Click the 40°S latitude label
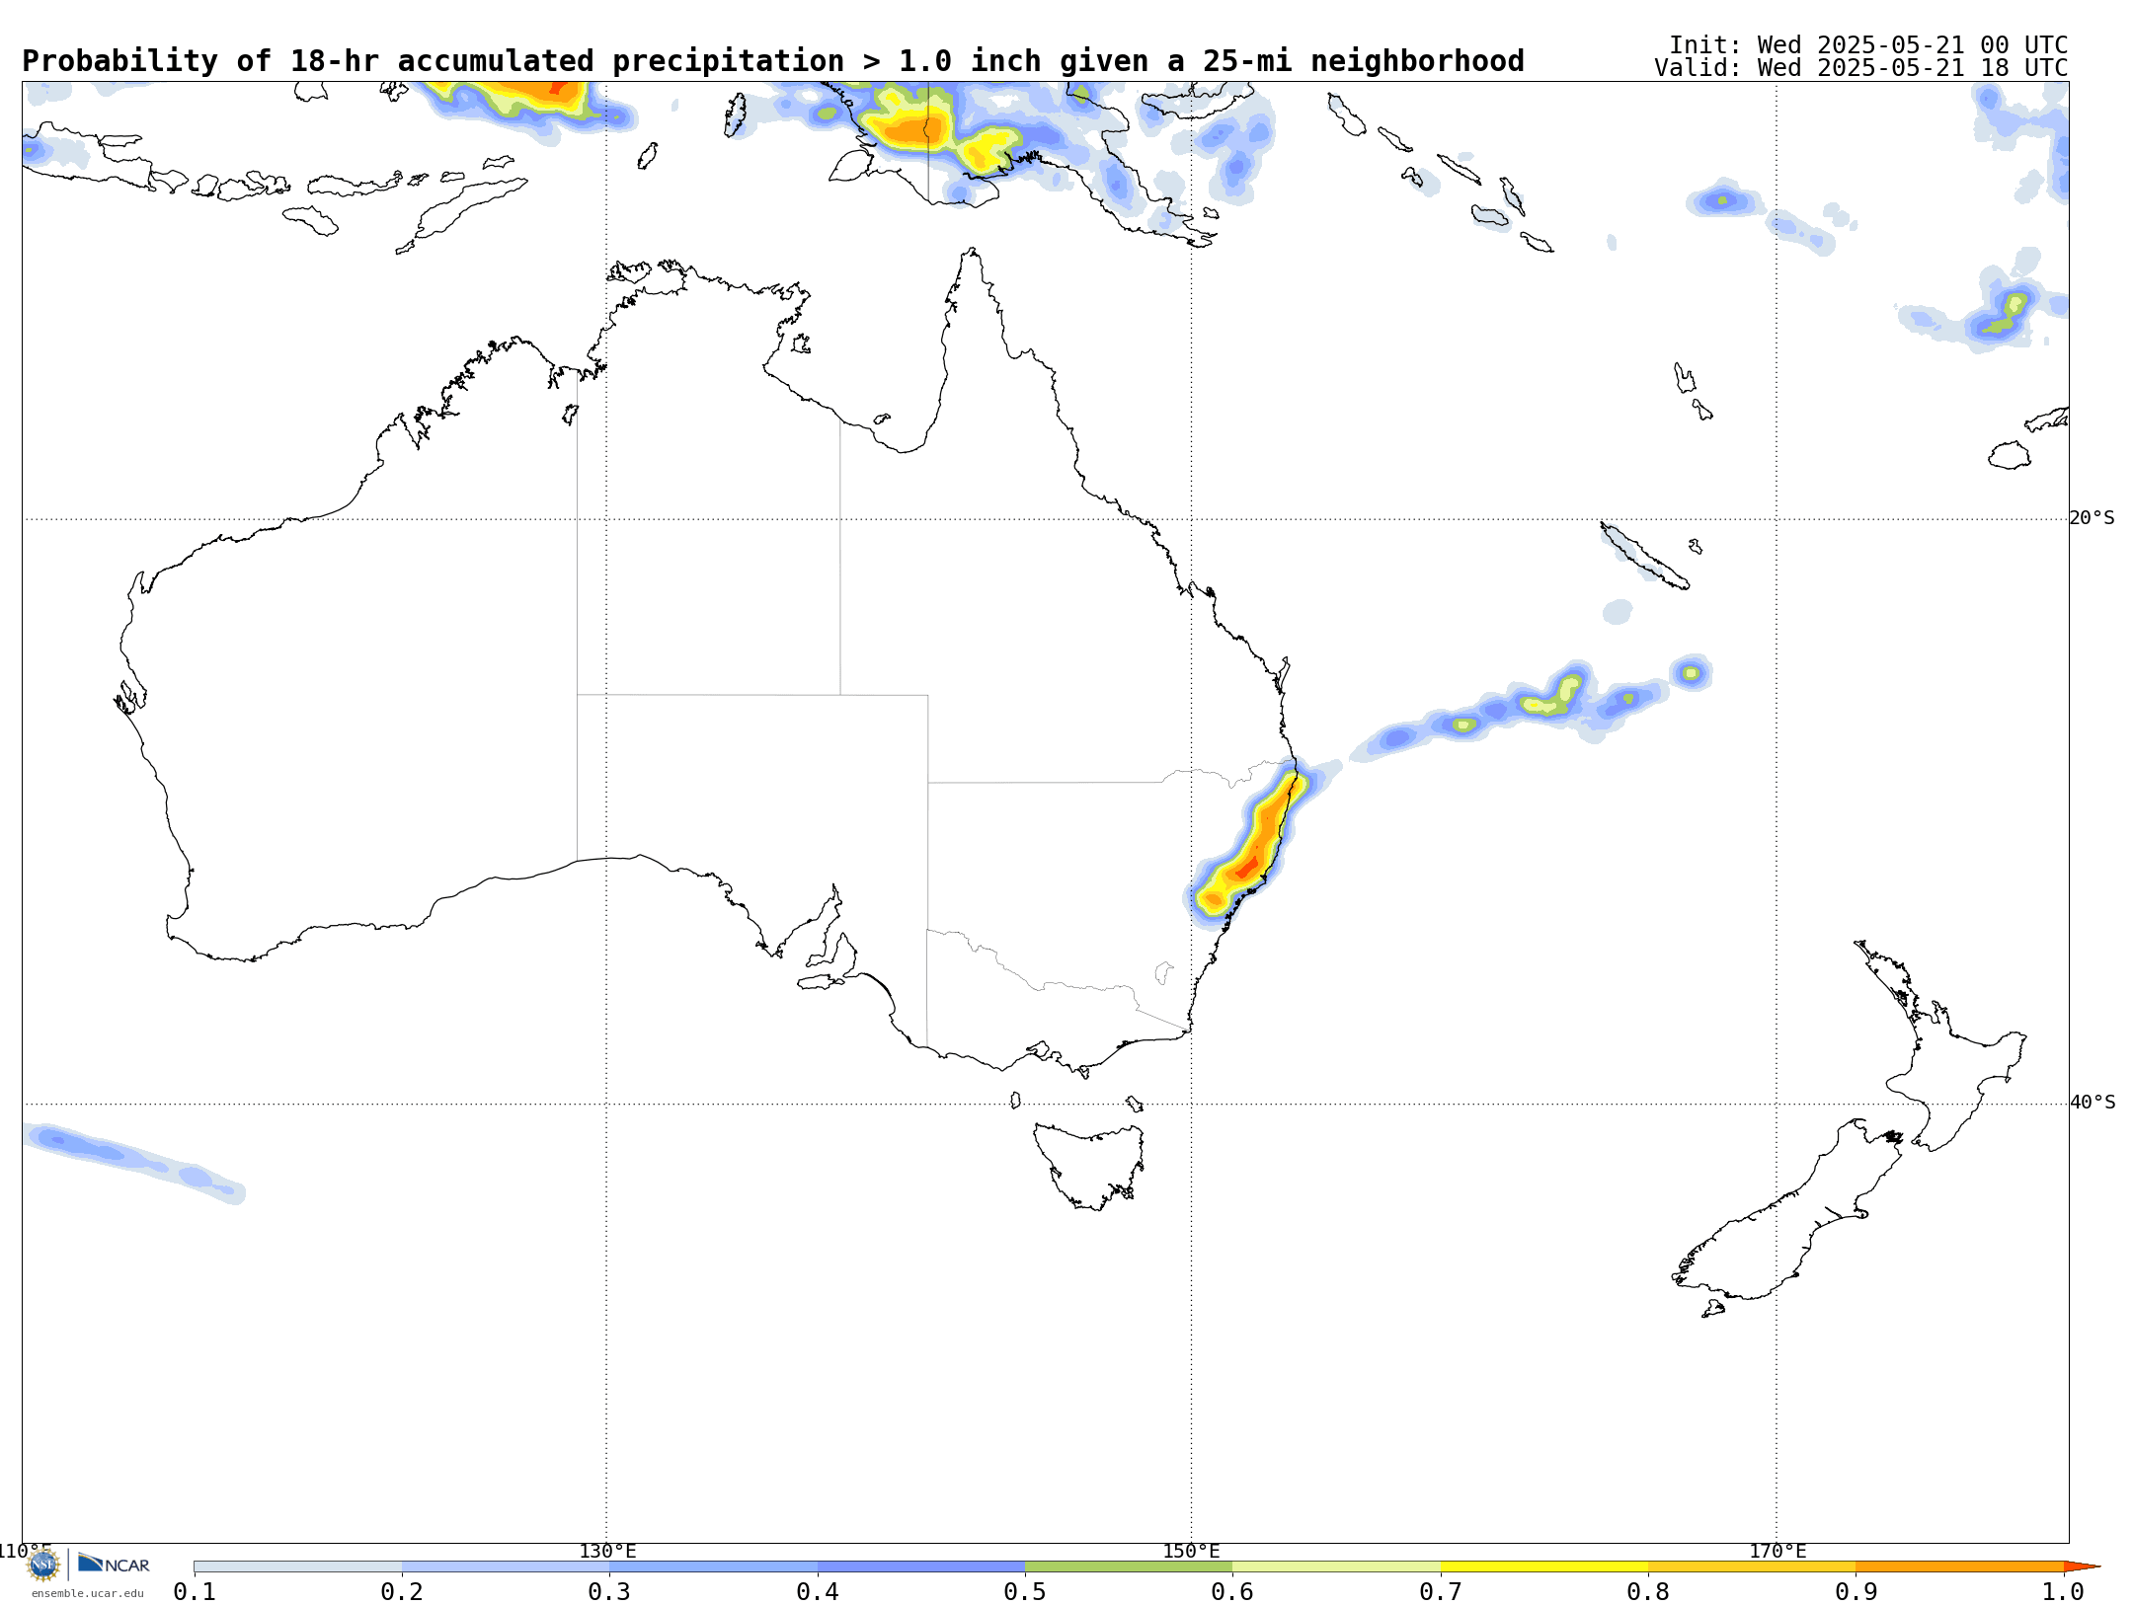 coord(2093,1103)
